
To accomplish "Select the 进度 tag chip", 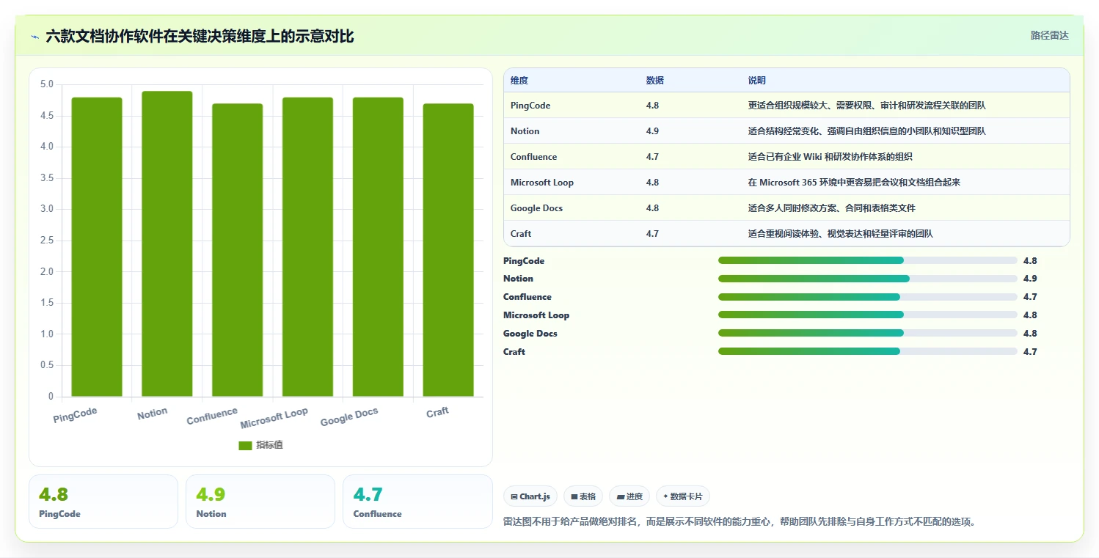I will click(629, 496).
